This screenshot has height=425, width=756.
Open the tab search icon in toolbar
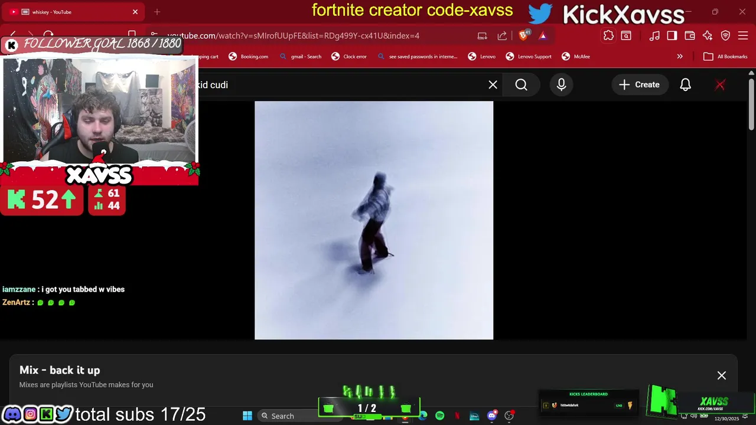(x=626, y=35)
